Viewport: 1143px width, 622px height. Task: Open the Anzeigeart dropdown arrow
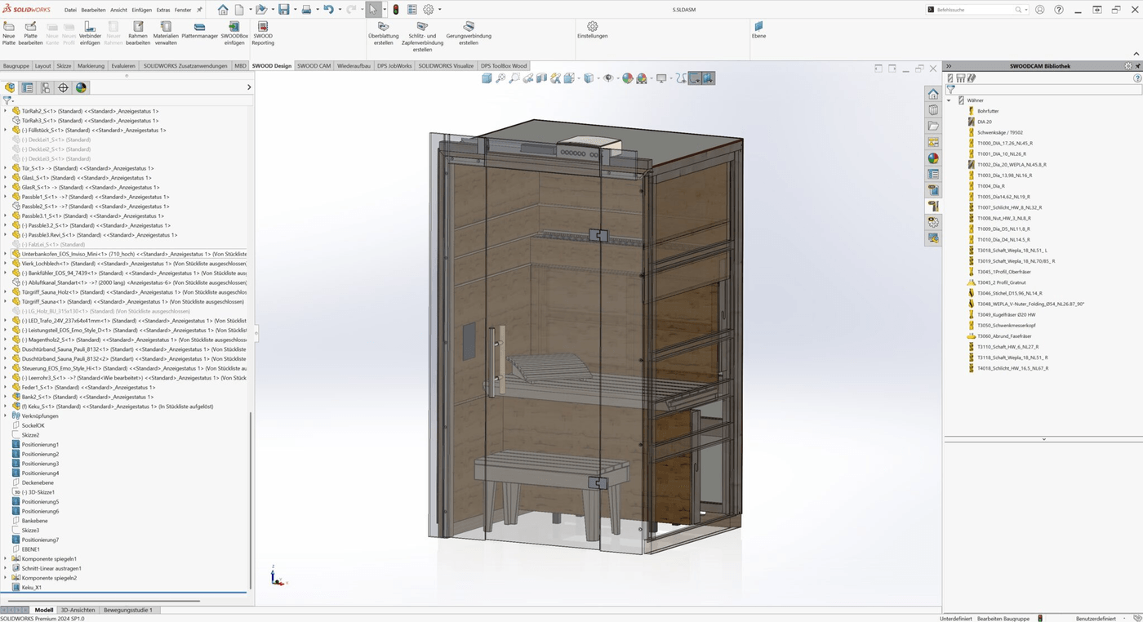coord(598,78)
